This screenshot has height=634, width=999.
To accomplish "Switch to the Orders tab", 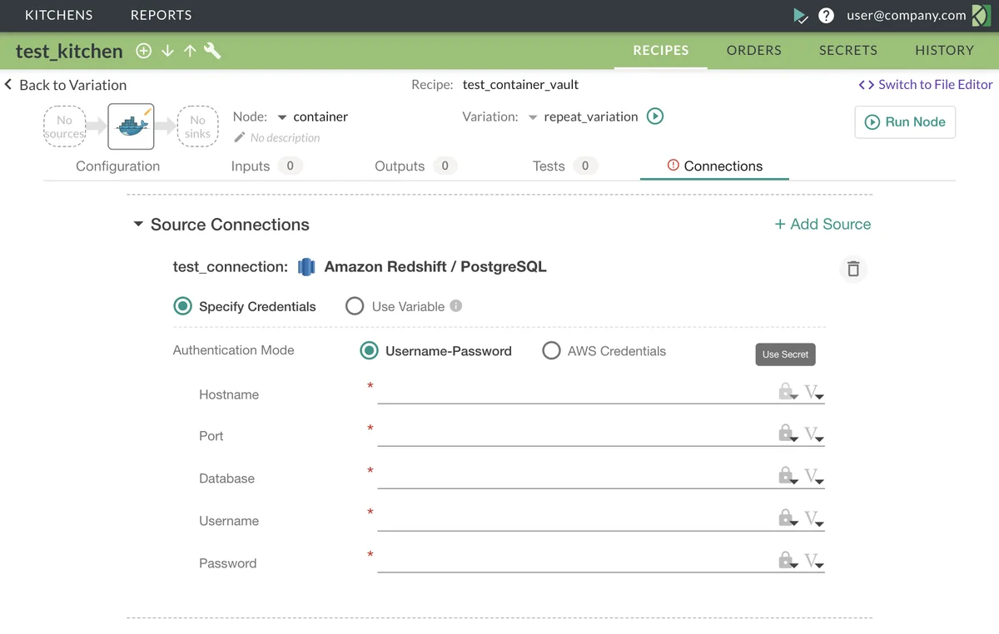I will click(x=753, y=50).
